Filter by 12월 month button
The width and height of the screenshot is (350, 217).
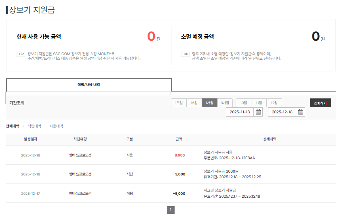click(274, 103)
